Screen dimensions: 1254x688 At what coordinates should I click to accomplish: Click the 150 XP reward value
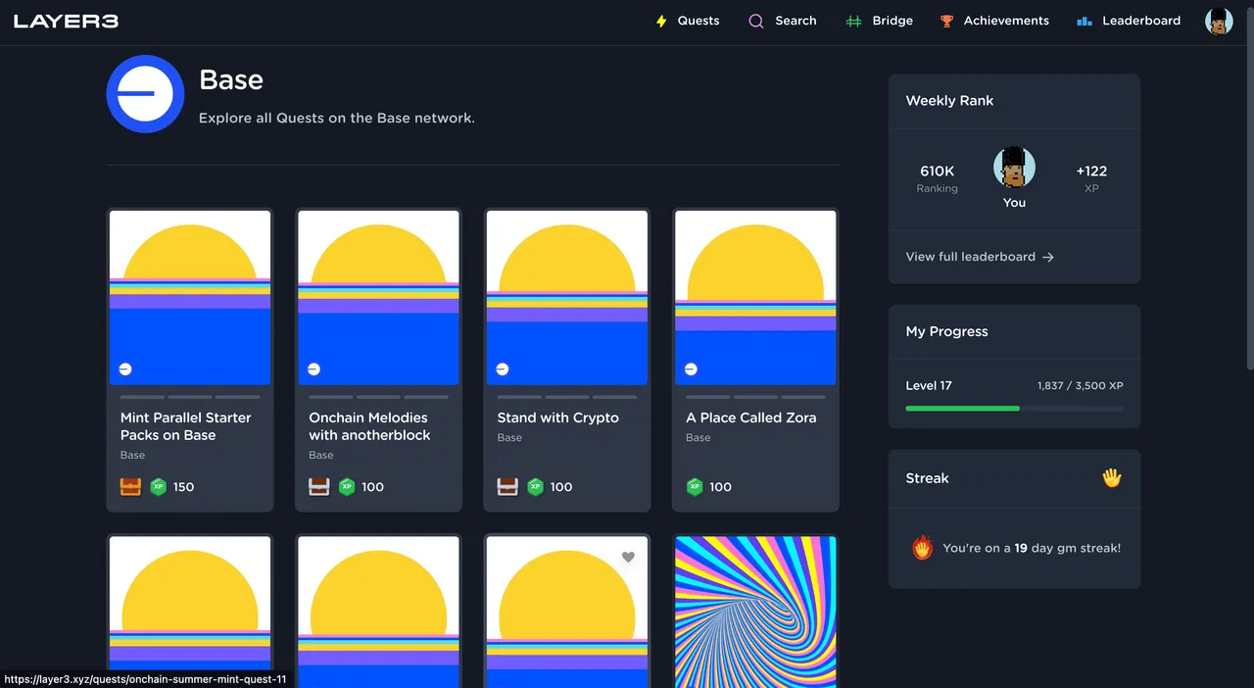click(183, 487)
